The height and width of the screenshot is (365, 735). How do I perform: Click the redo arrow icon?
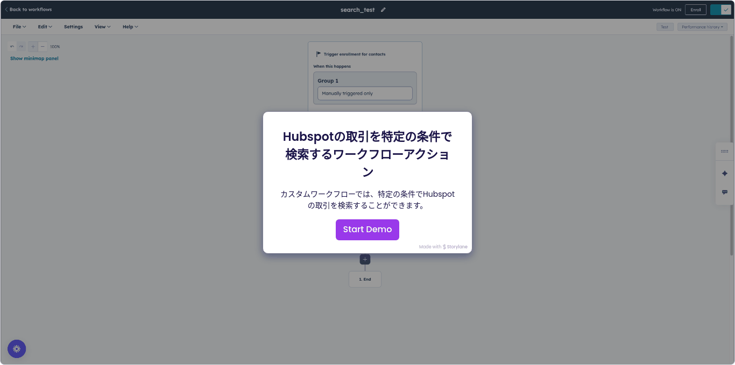(21, 47)
